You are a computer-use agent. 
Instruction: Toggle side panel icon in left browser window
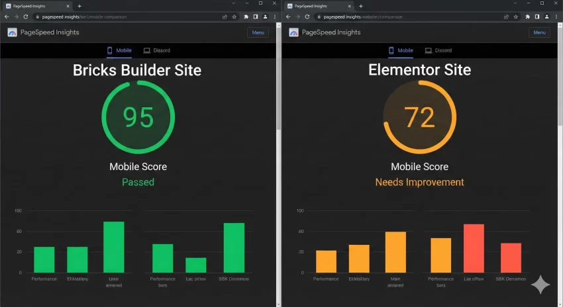pos(256,17)
